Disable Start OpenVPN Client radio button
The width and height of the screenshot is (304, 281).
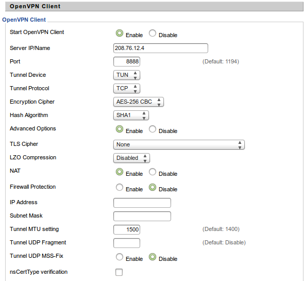pos(153,33)
